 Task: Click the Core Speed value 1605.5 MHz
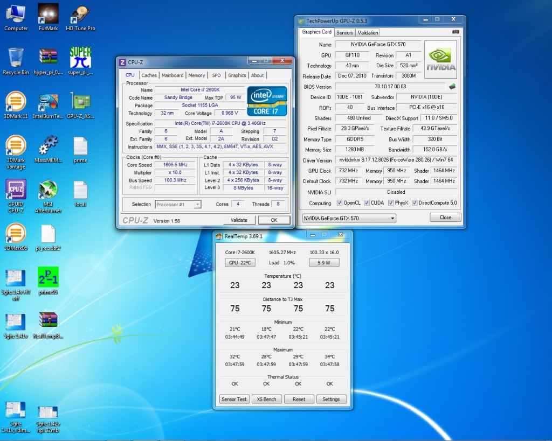(175, 165)
